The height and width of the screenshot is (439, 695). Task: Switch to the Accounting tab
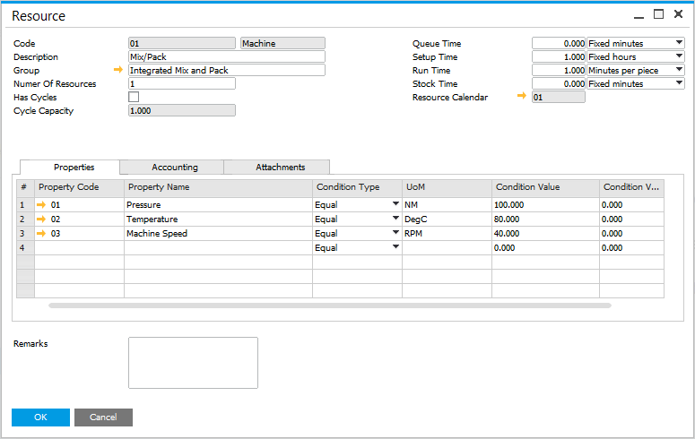(174, 167)
